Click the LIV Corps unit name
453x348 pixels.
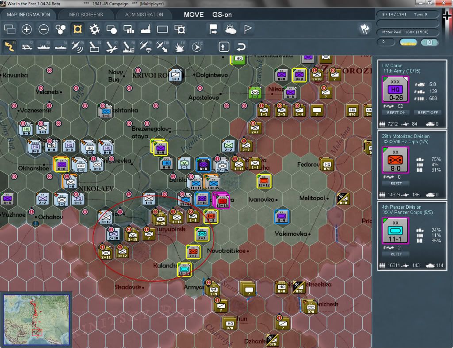pyautogui.click(x=392, y=65)
